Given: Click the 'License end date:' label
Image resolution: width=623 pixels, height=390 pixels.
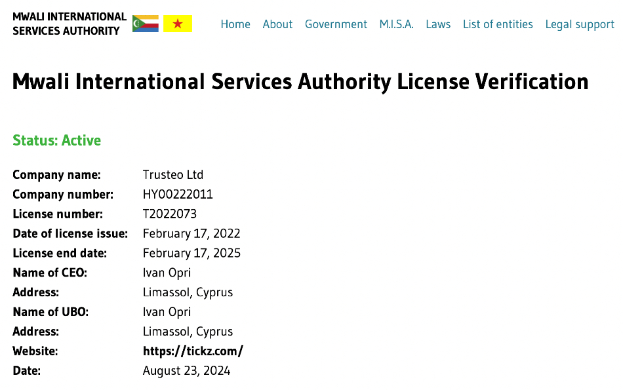Looking at the screenshot, I should coord(60,253).
